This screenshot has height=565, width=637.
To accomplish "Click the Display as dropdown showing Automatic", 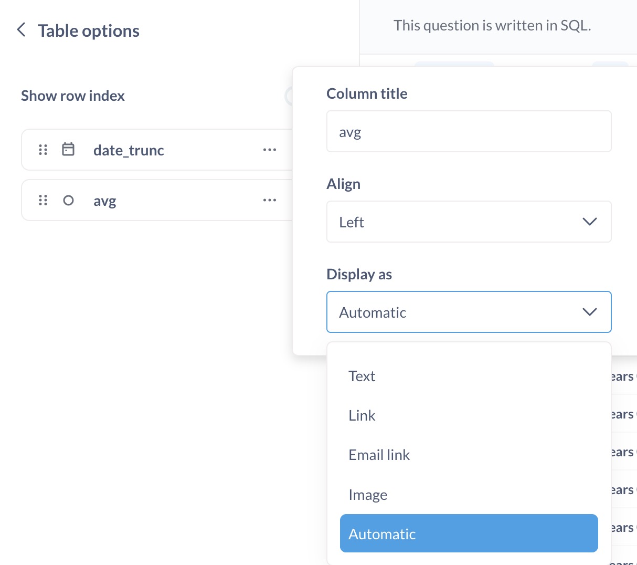I will pyautogui.click(x=468, y=312).
